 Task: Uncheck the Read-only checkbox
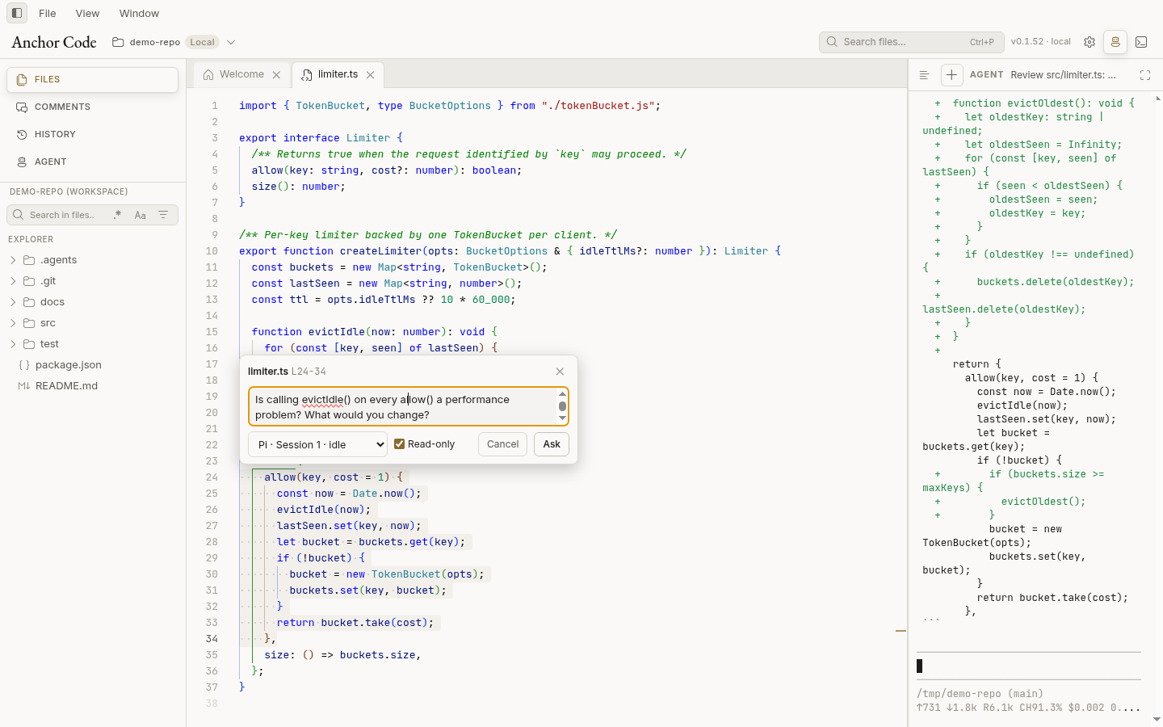click(399, 444)
